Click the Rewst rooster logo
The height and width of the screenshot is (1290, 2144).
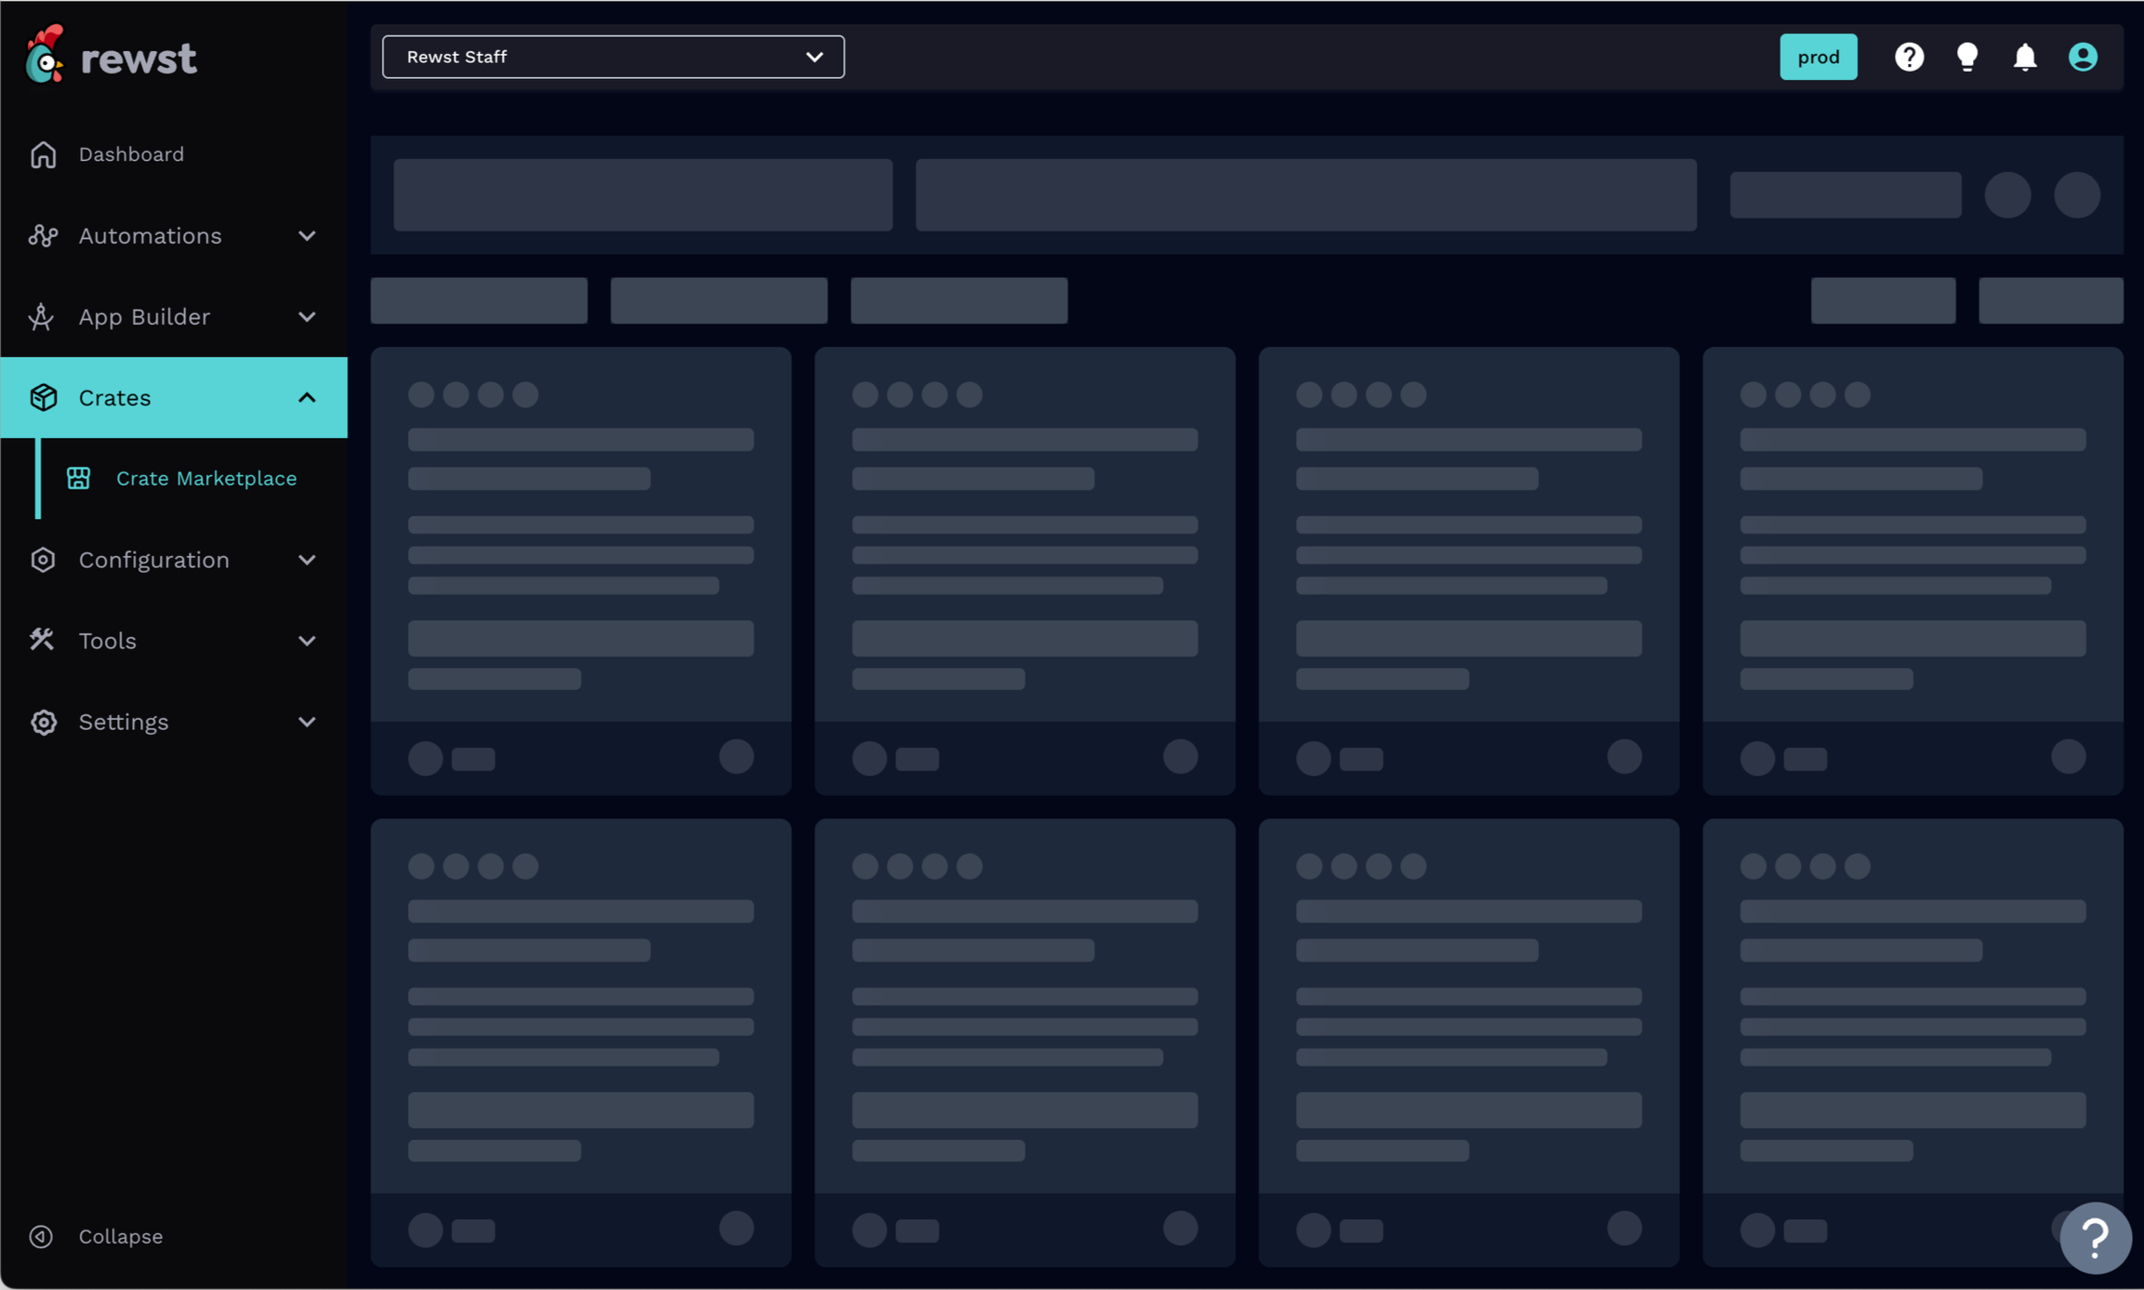point(45,56)
